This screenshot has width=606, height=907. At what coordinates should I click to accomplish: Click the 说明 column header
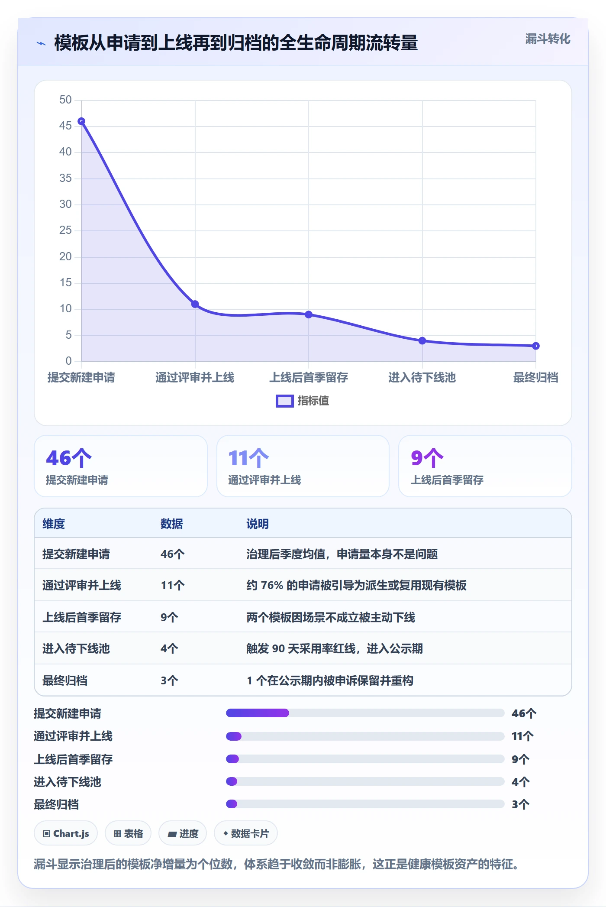258,524
